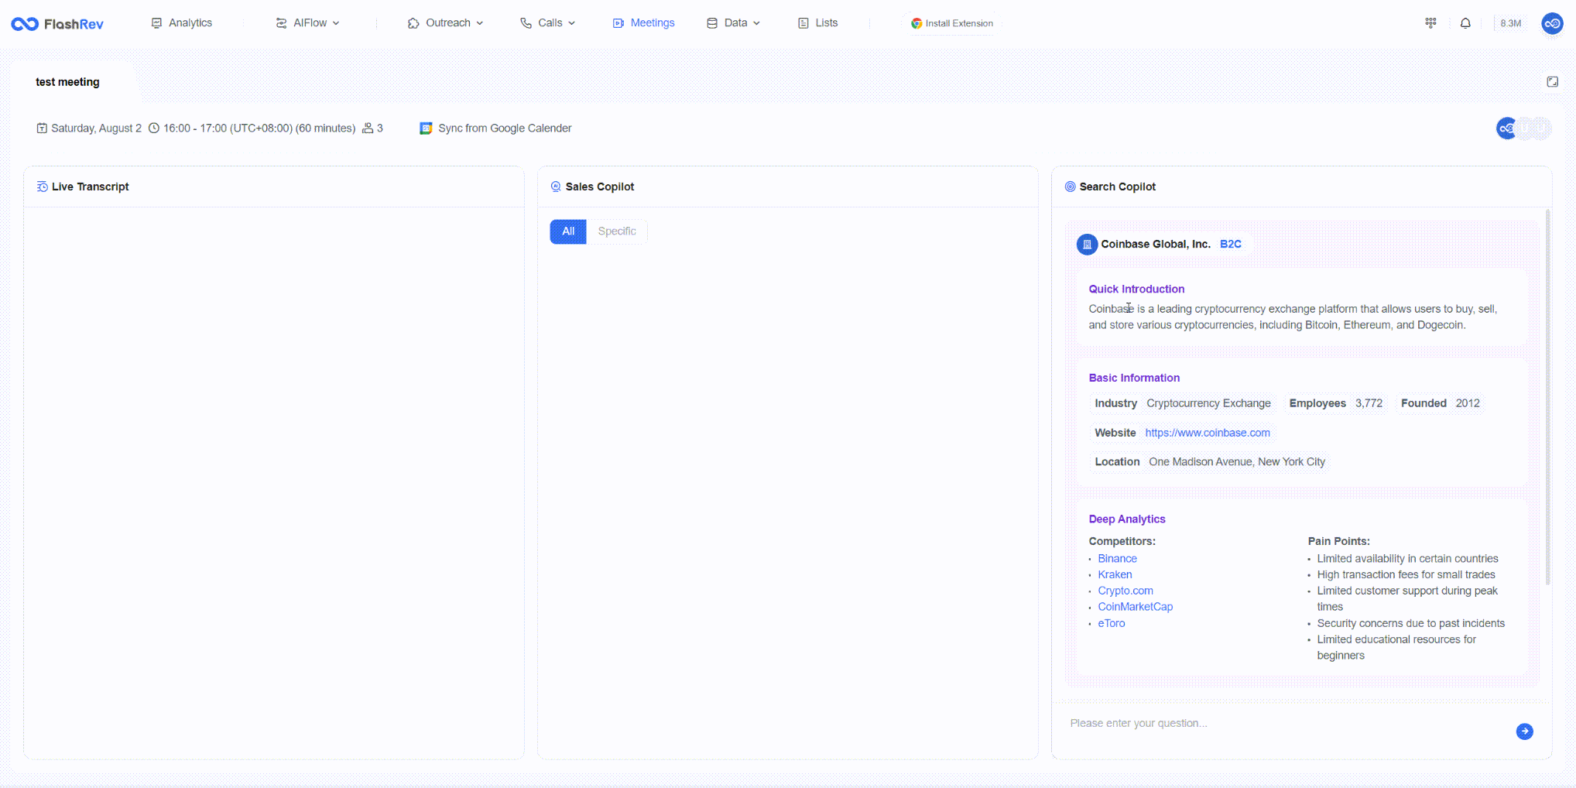Click the FlashRev logo
Screen dimensions: 1576x788
click(x=57, y=24)
